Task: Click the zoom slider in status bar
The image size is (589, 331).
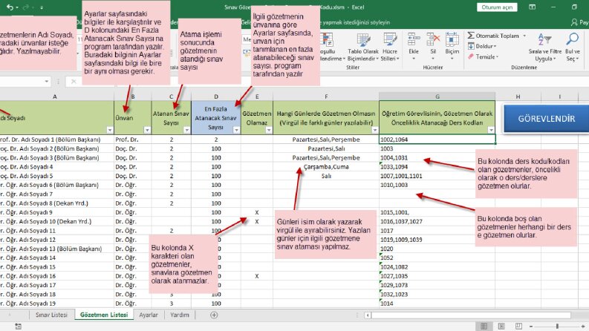Action: point(558,326)
